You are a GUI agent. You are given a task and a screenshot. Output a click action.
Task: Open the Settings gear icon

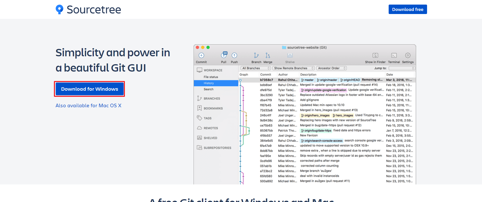[x=408, y=55]
